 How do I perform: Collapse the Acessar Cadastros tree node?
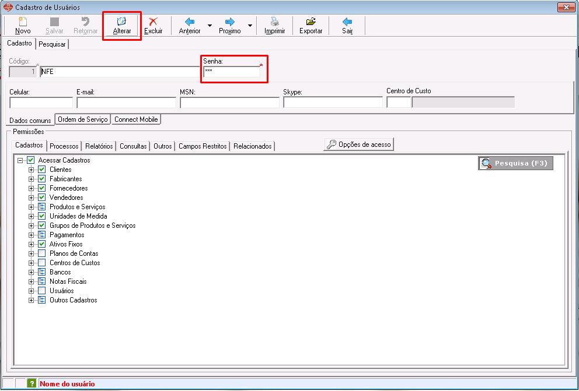tap(20, 160)
